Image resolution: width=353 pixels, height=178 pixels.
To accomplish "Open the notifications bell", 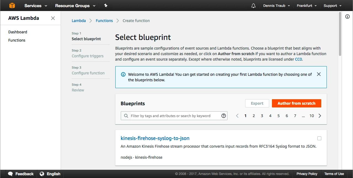I will 253,6.
